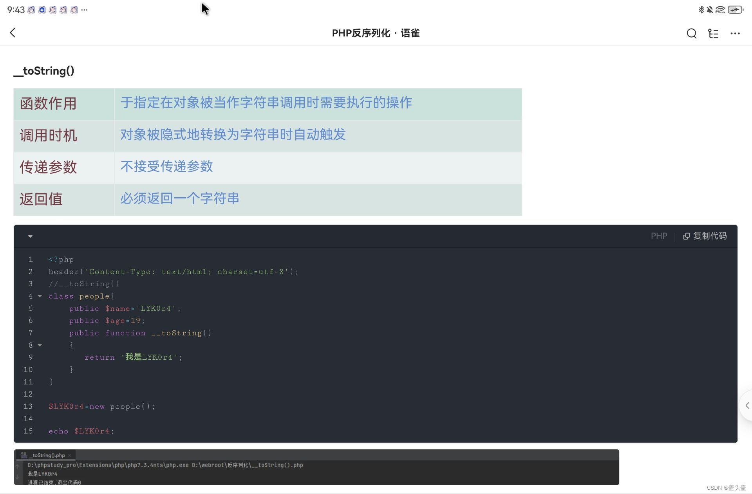
Task: Click the __toString() heading
Action: (x=44, y=71)
